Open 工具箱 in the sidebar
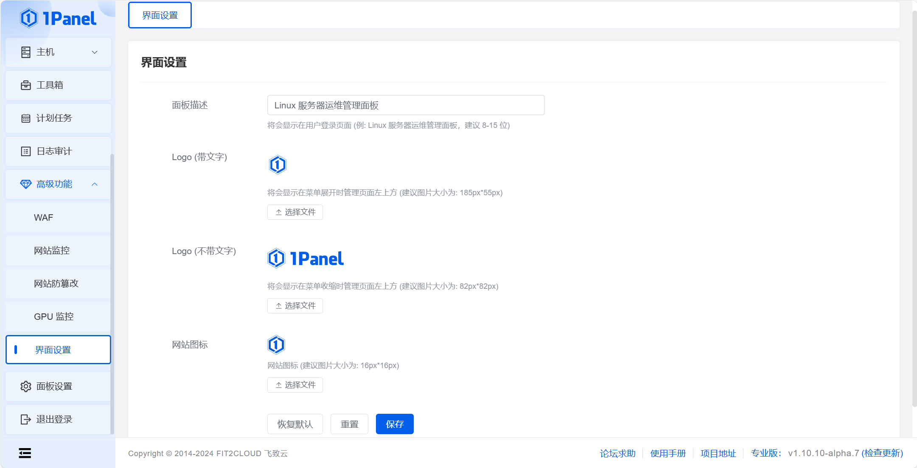The height and width of the screenshot is (468, 917). coord(58,85)
